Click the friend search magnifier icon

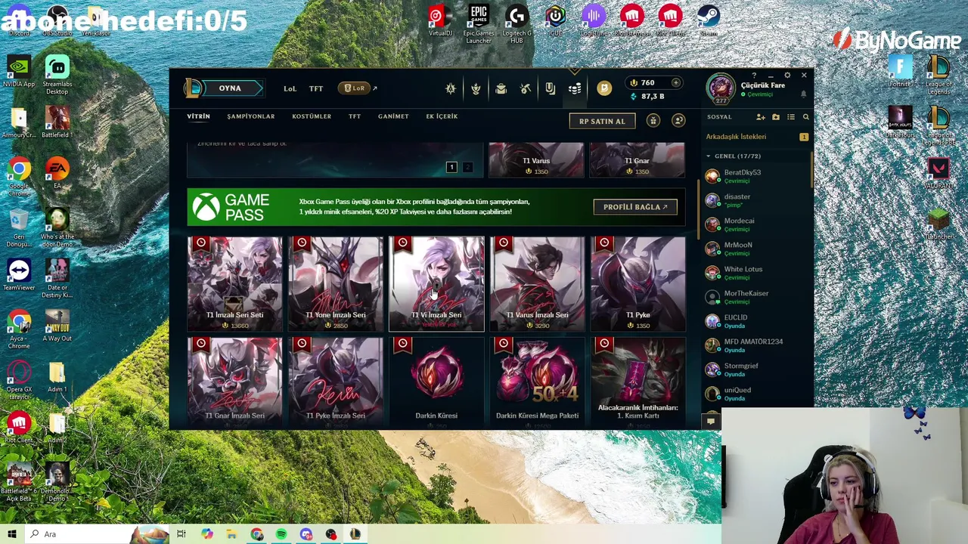tap(805, 117)
